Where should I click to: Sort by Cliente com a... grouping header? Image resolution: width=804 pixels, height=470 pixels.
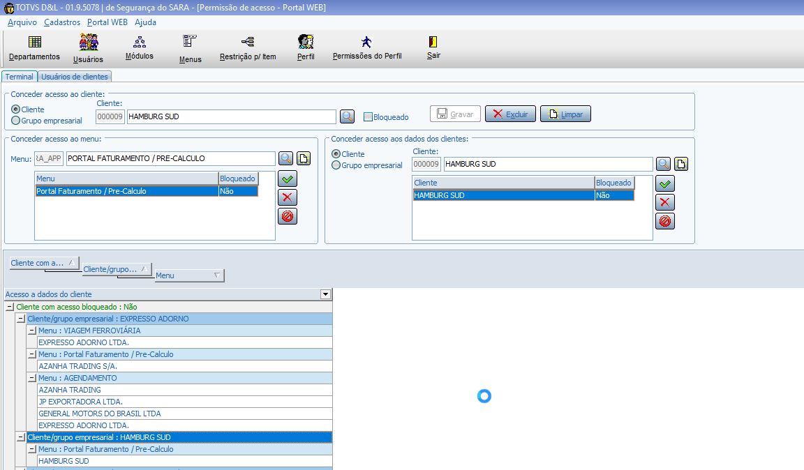[44, 263]
